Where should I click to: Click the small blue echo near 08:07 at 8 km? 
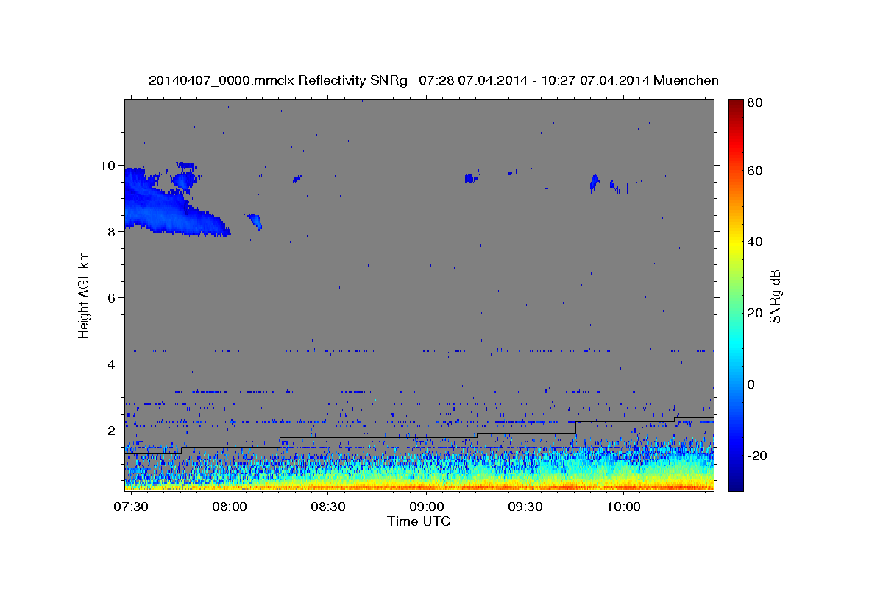click(x=254, y=220)
